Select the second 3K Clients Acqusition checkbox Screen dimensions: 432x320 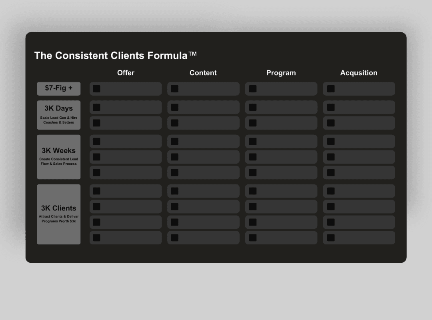pos(331,207)
